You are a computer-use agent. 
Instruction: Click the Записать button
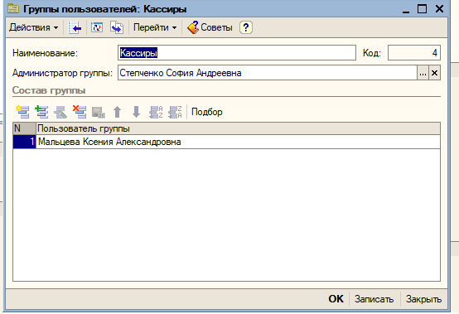374,299
